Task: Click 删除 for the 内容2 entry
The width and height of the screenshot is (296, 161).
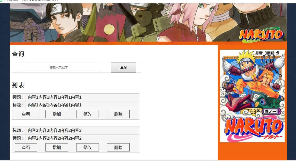Action: pos(118,147)
